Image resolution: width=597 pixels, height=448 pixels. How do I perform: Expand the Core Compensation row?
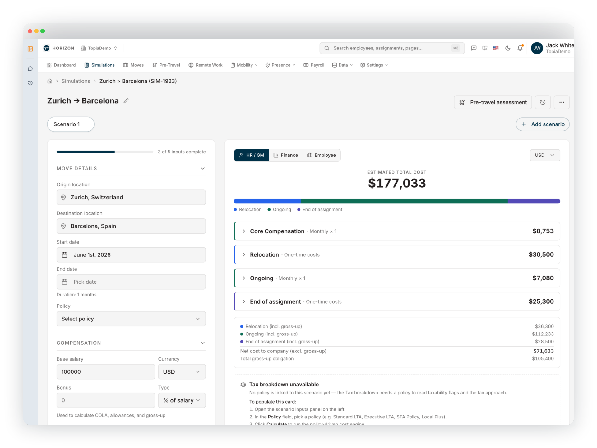pos(397,231)
